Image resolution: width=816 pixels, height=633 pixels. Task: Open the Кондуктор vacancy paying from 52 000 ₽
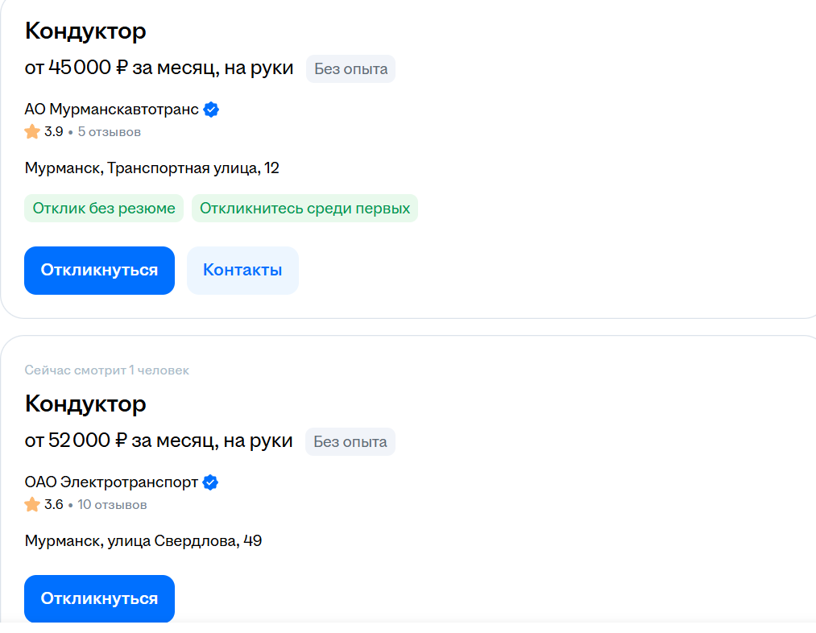click(x=85, y=403)
